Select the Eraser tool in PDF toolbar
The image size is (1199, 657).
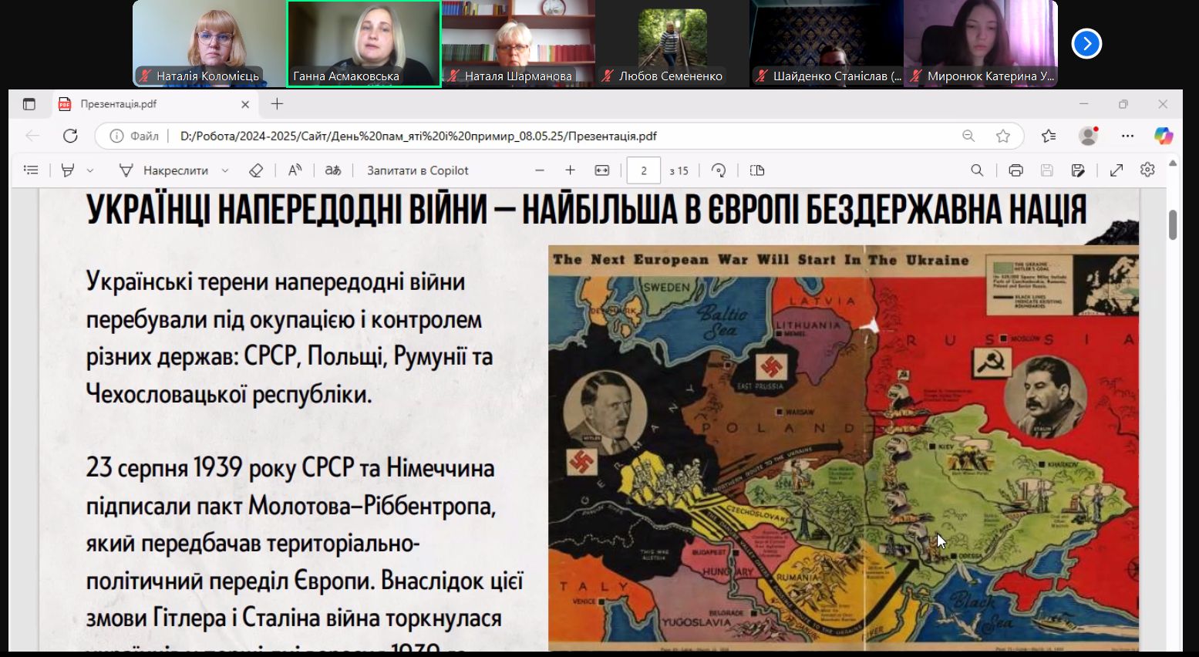click(x=256, y=170)
